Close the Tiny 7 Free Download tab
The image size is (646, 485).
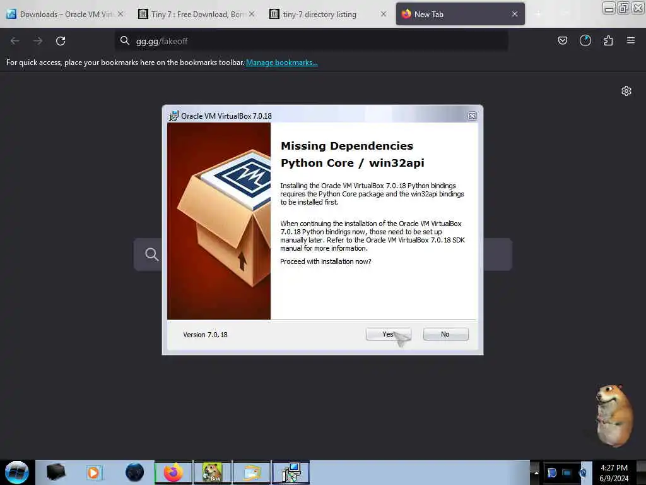[252, 14]
